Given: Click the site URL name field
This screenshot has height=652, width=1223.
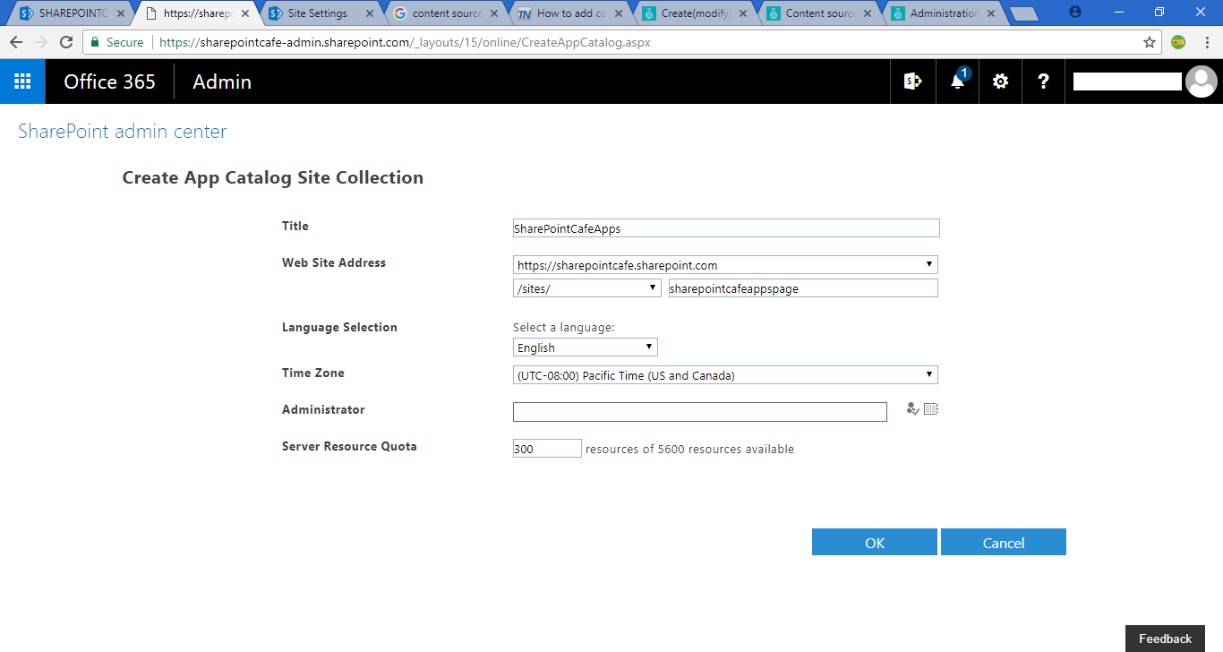Looking at the screenshot, I should [x=803, y=288].
